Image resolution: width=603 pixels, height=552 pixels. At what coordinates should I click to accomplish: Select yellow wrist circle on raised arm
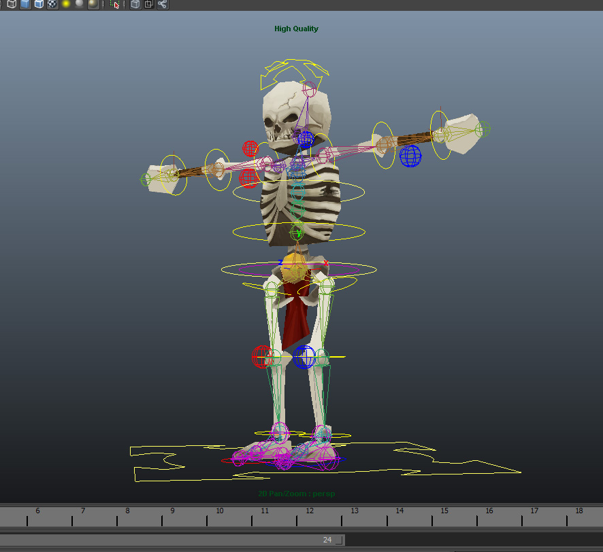[x=441, y=135]
